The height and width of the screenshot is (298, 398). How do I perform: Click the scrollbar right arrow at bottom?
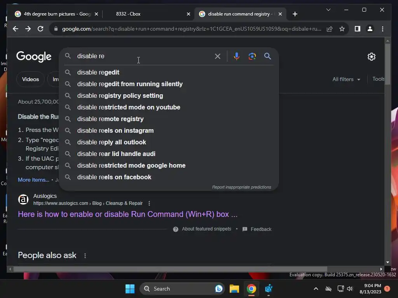pos(381,269)
